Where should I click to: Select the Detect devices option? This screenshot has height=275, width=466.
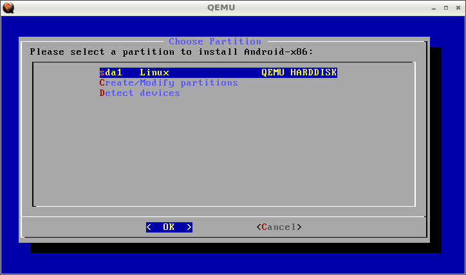coord(140,93)
